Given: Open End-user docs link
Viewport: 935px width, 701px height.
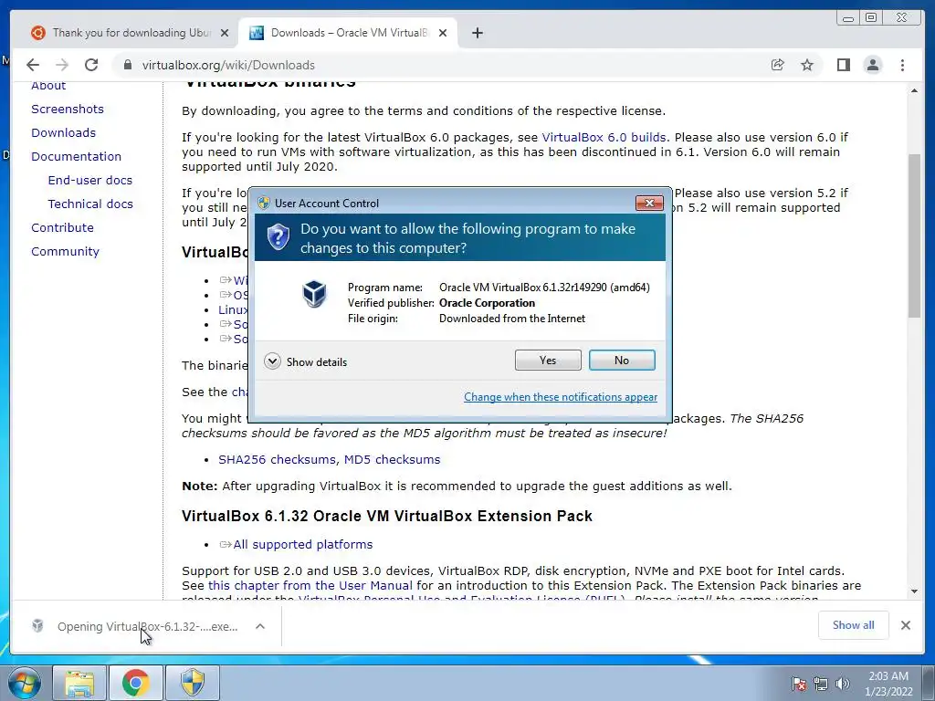Looking at the screenshot, I should [90, 180].
